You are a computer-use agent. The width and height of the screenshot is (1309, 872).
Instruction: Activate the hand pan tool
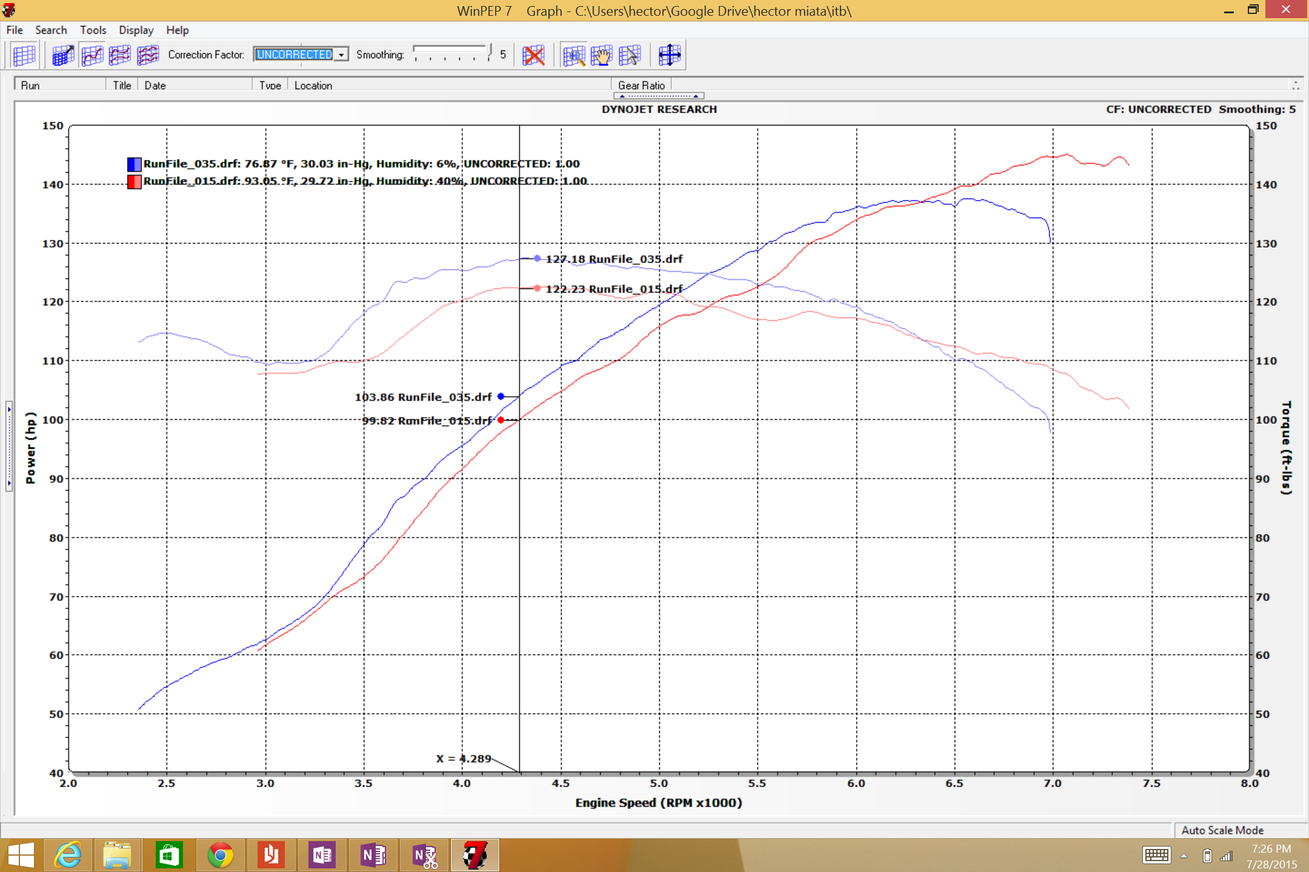pyautogui.click(x=602, y=55)
